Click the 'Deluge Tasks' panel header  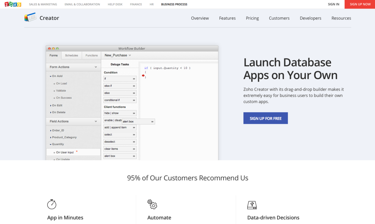pos(120,64)
